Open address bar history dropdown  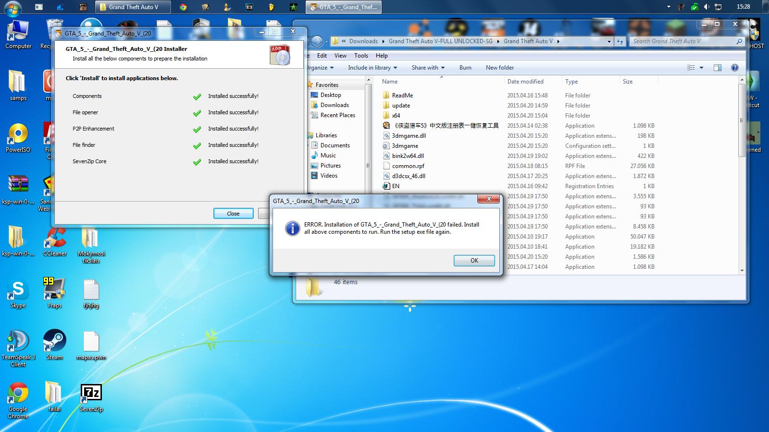coord(609,41)
